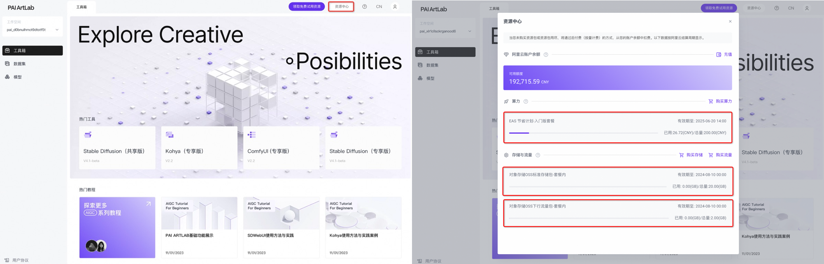Click help icon beside 存储与流量 heading
Viewport: 824px width, 264px height.
click(538, 155)
